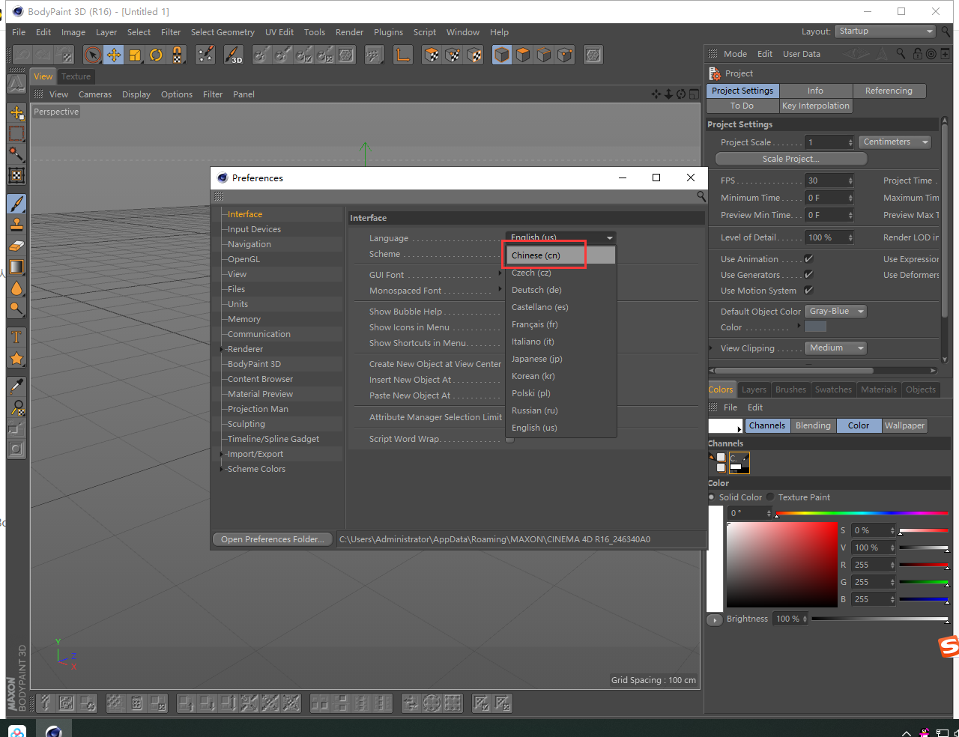Screen dimensions: 959x737
Task: Select the Eraser tool
Action: tap(16, 246)
